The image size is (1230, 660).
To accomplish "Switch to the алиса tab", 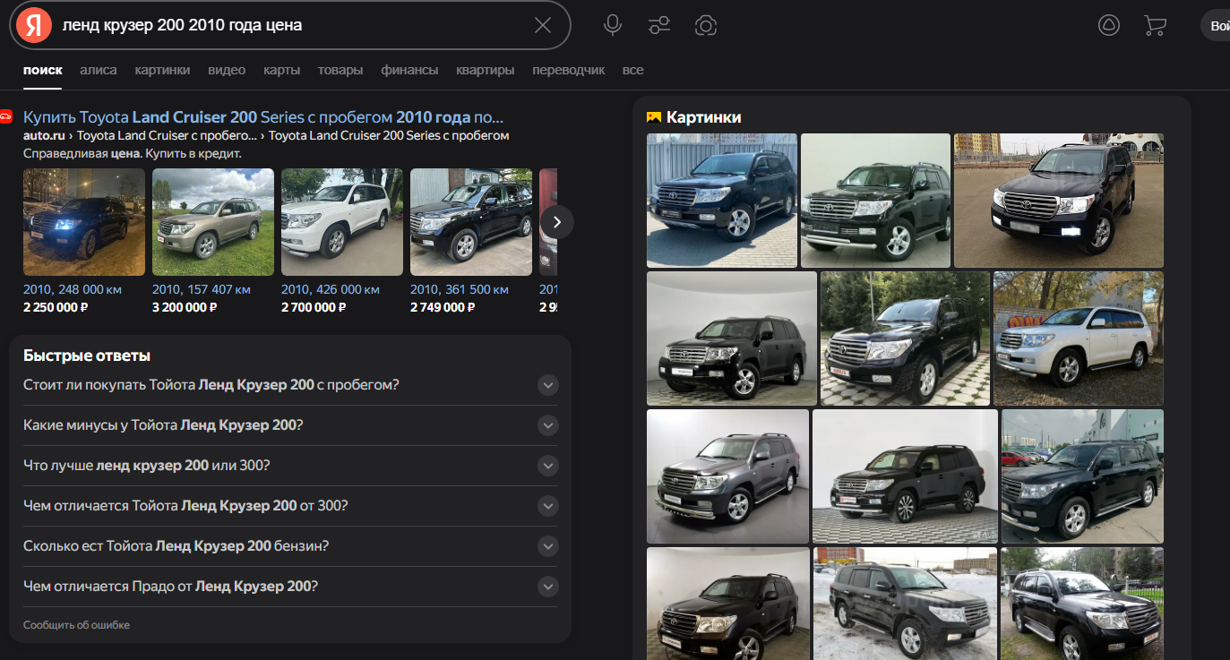I will pos(99,70).
